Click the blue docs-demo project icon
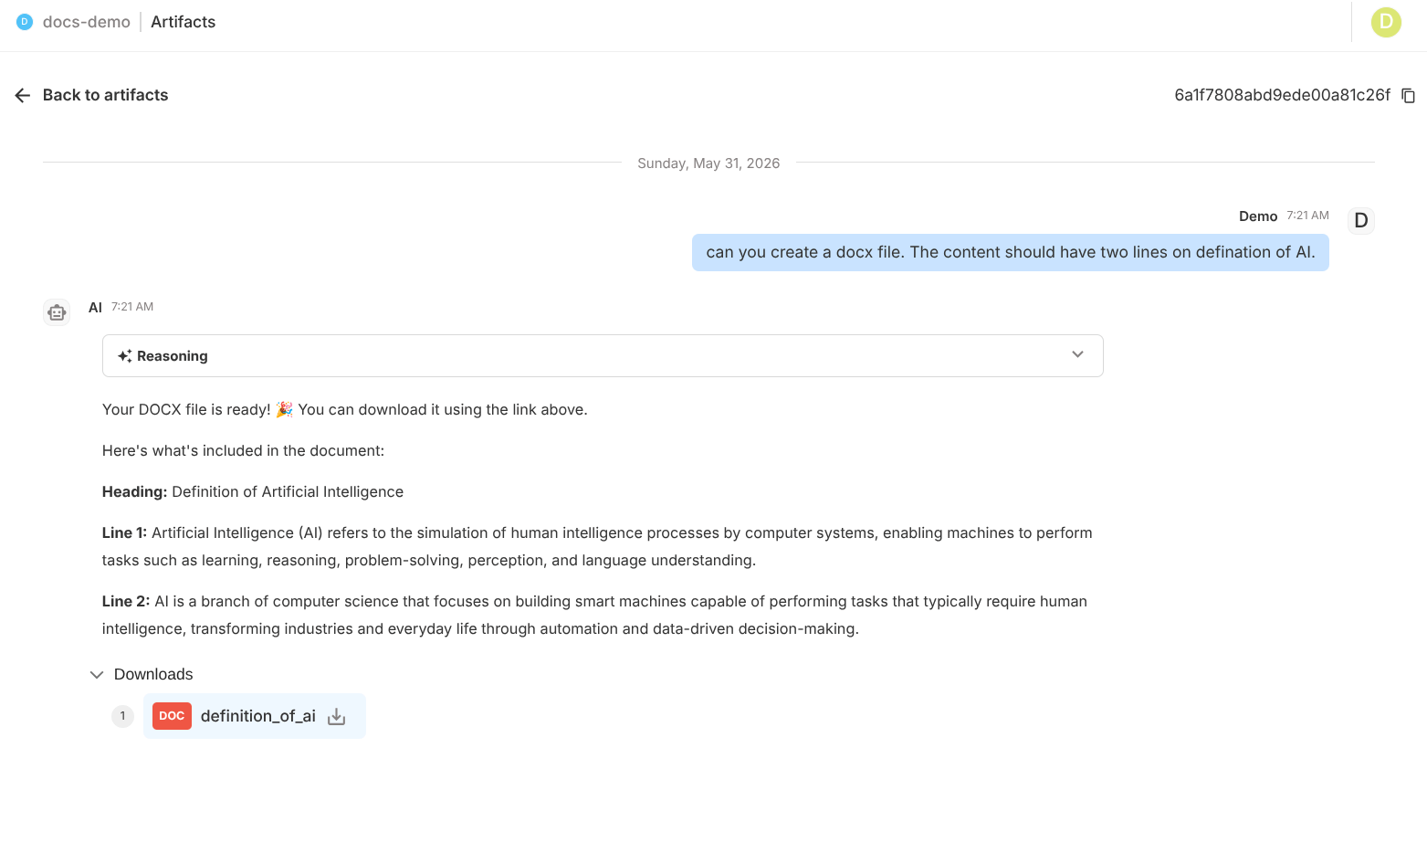 25,22
